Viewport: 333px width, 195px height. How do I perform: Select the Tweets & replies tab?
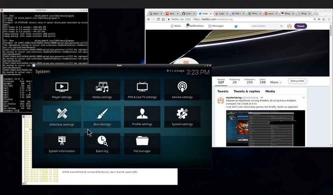pos(247,91)
